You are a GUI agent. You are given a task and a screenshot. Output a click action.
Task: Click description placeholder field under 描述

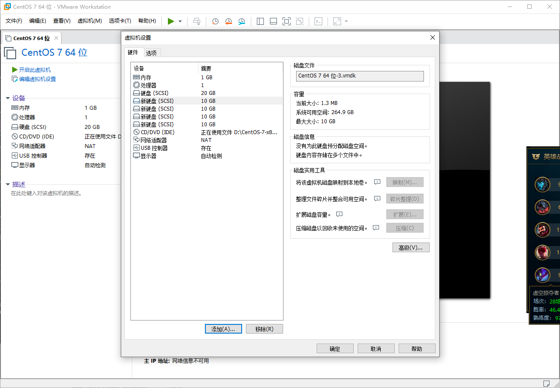[47, 193]
